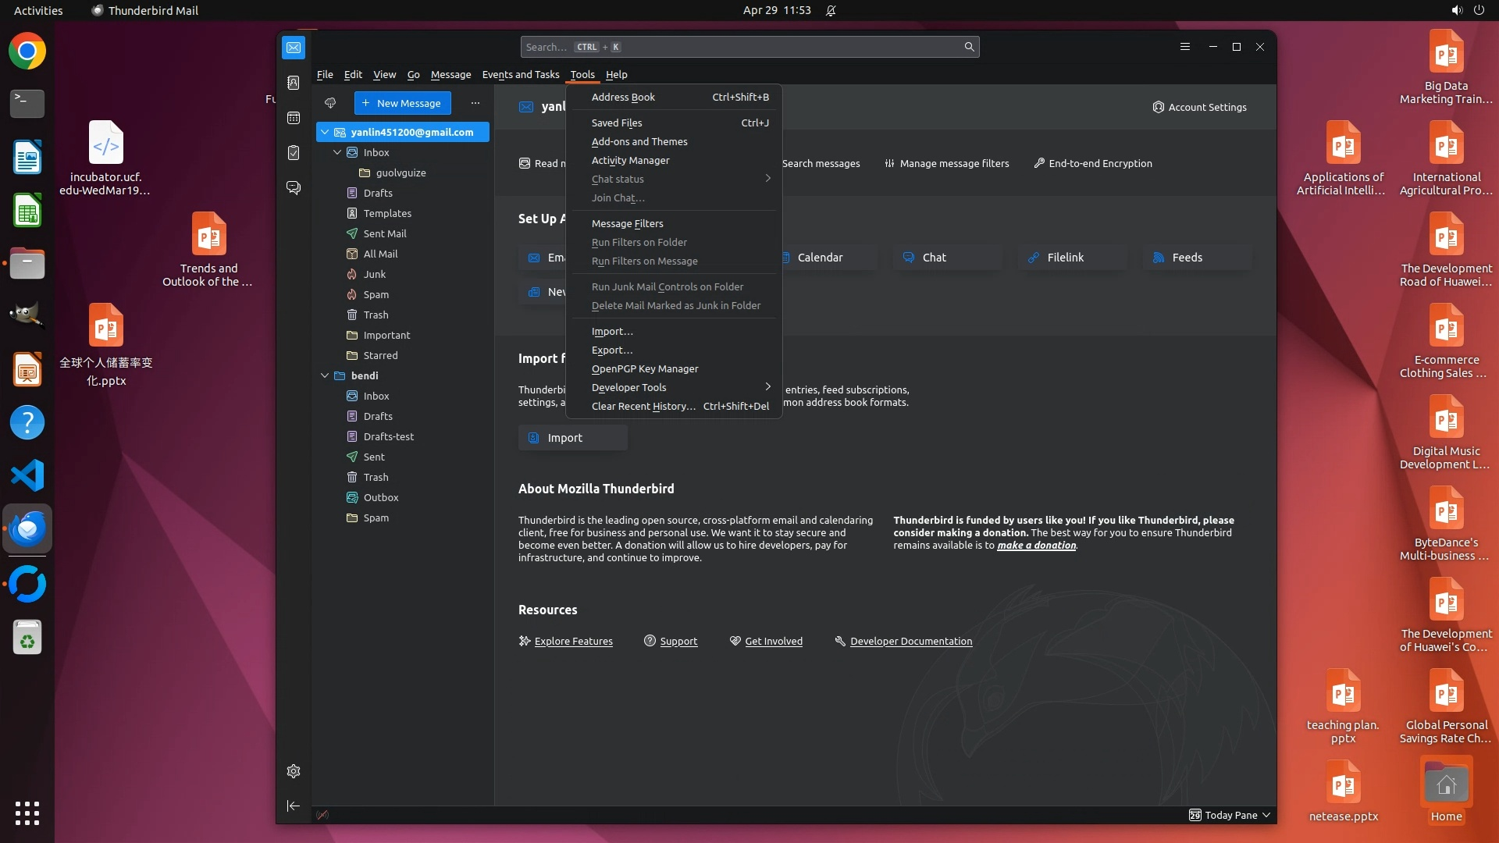
Task: Collapse the bendi account folder tree
Action: pos(325,375)
